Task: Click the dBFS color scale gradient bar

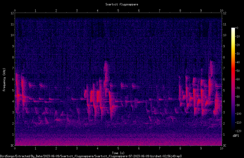Action: coord(233,79)
